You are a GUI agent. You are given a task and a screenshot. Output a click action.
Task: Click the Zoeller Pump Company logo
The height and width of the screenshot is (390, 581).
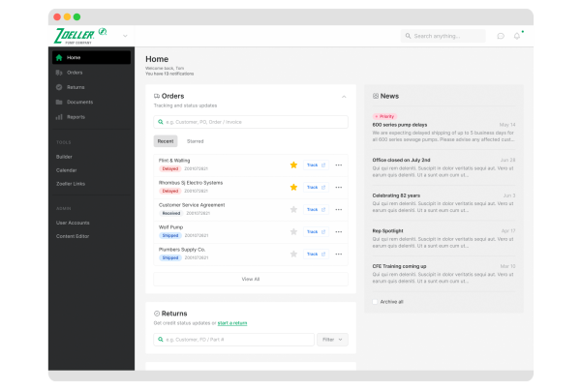click(x=80, y=36)
